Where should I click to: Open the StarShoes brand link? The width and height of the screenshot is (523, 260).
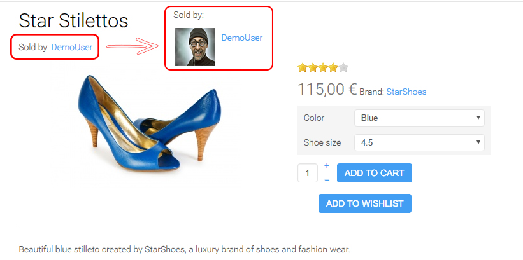click(406, 92)
